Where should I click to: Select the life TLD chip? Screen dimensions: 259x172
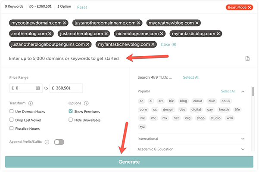[237, 110]
